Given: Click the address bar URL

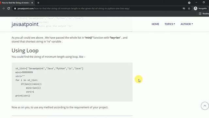Looking at the screenshot, I should click(x=73, y=9).
